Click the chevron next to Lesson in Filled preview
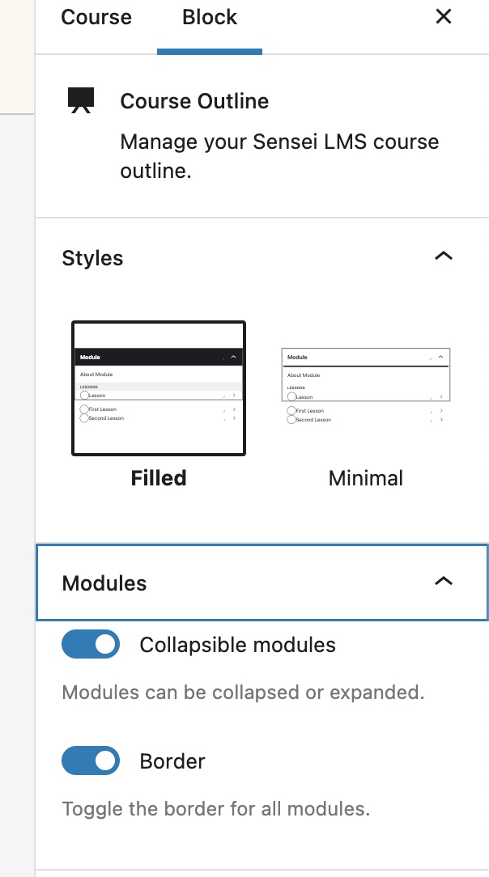489x877 pixels. 234,396
